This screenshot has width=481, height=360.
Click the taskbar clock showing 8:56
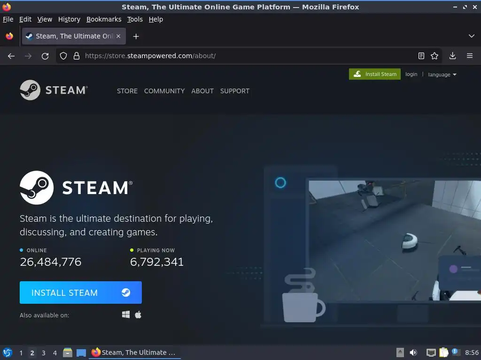[472, 352]
